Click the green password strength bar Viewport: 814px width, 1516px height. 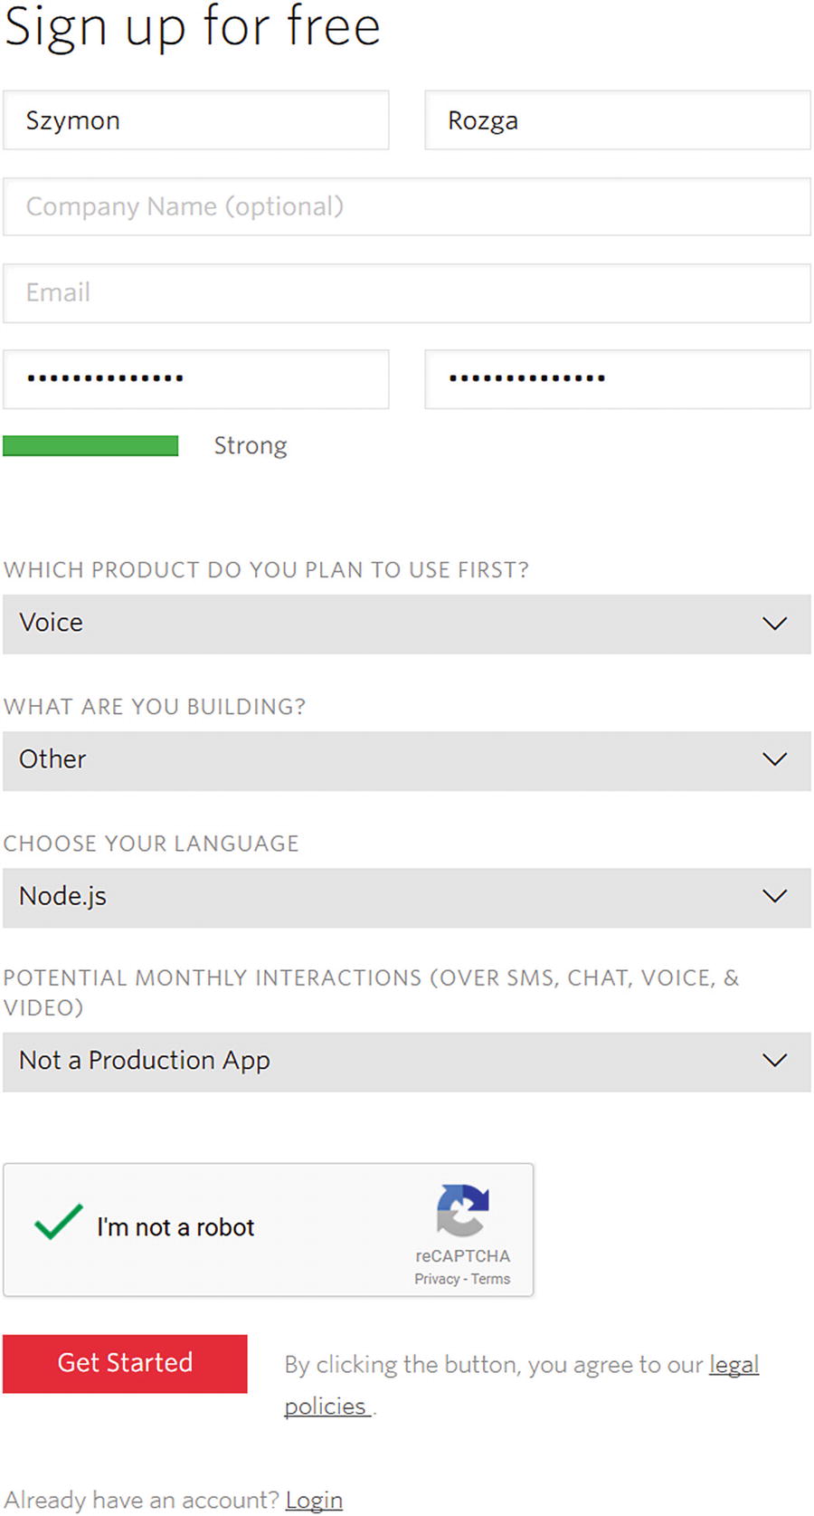coord(90,446)
